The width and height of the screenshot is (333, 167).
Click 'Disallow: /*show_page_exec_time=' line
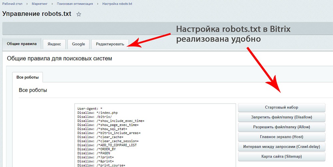click(108, 125)
